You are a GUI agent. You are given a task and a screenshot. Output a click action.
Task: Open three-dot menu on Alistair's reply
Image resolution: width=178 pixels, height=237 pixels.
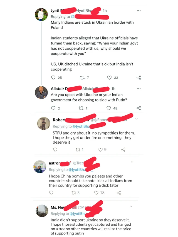139,89
